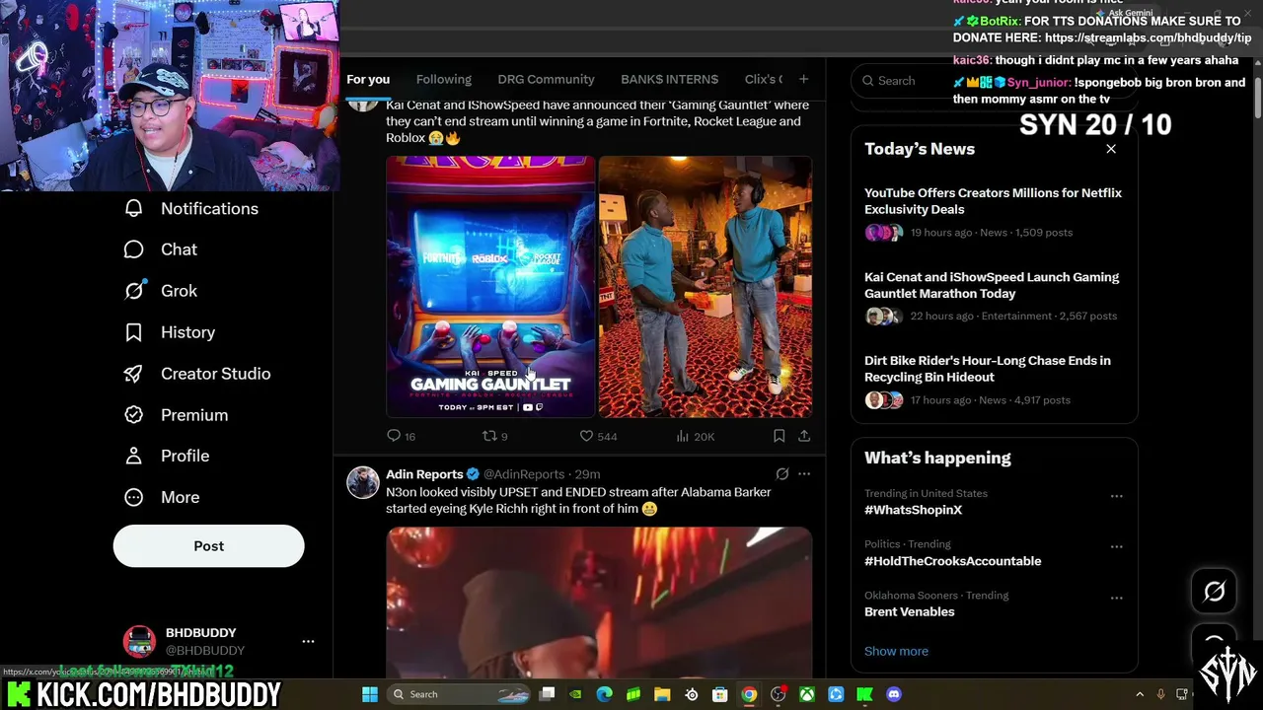Open Grok from the sidebar
This screenshot has height=710, width=1263.
(160, 291)
